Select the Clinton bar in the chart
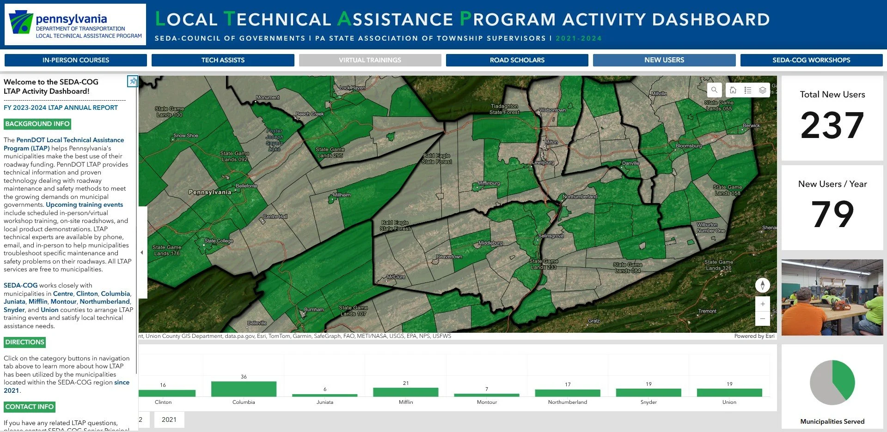 167,393
